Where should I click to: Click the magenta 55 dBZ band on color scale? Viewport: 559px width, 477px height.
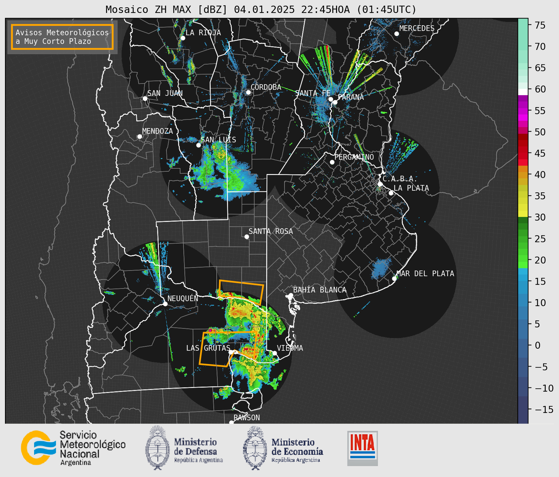pos(523,111)
